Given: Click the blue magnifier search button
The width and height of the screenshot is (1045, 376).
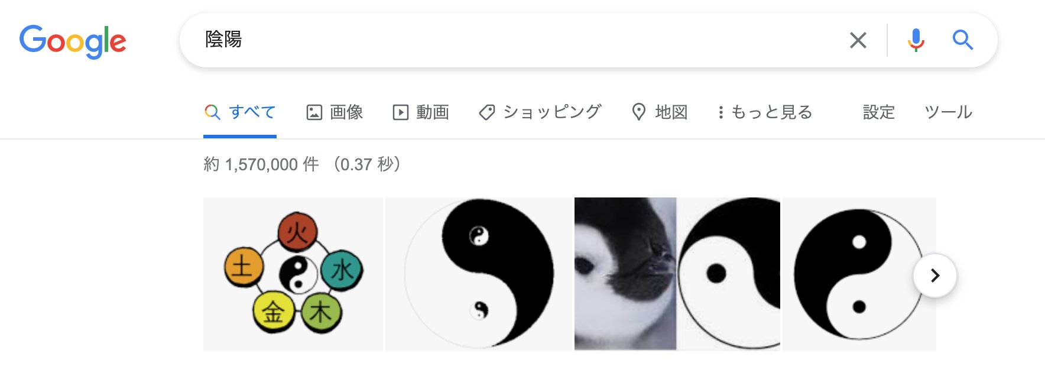Looking at the screenshot, I should point(962,40).
